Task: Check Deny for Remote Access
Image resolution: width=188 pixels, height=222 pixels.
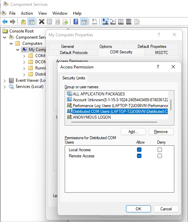Action: 160,156
